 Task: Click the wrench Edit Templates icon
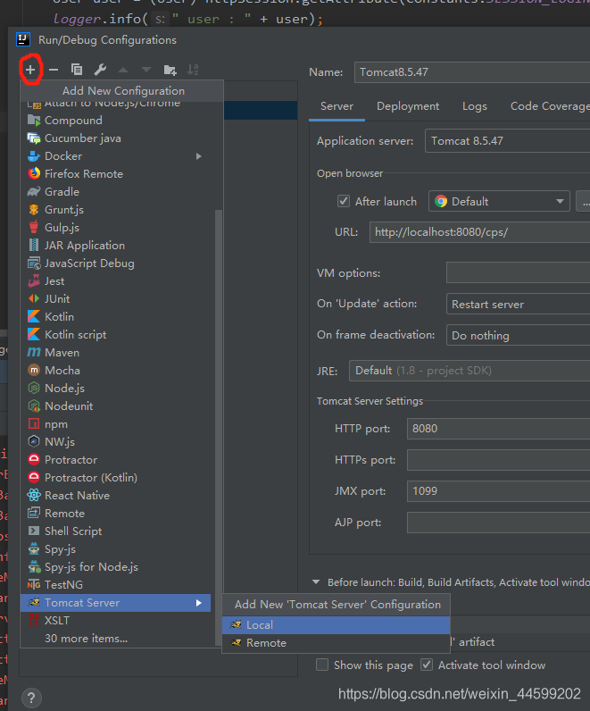tap(100, 70)
